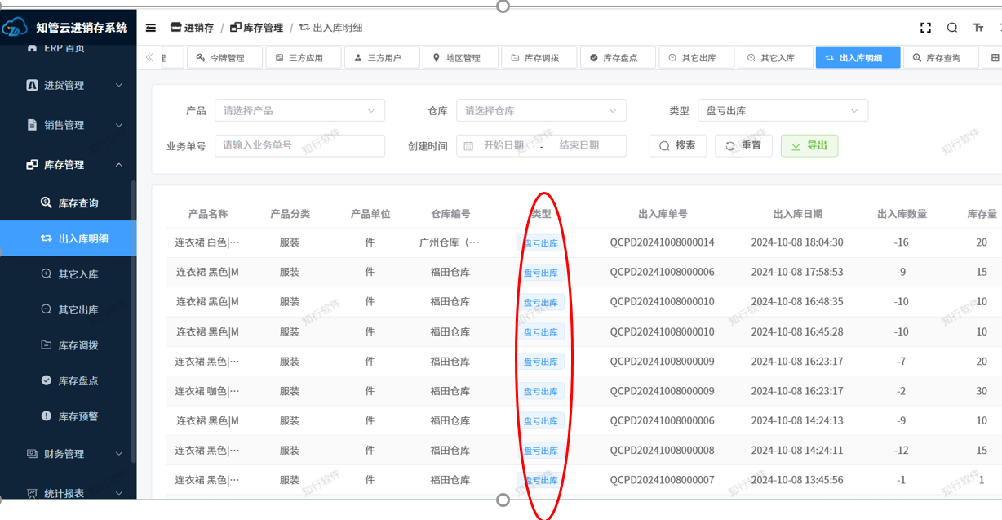Screen dimensions: 1002x520
Task: Open font size settings icon
Action: (978, 28)
